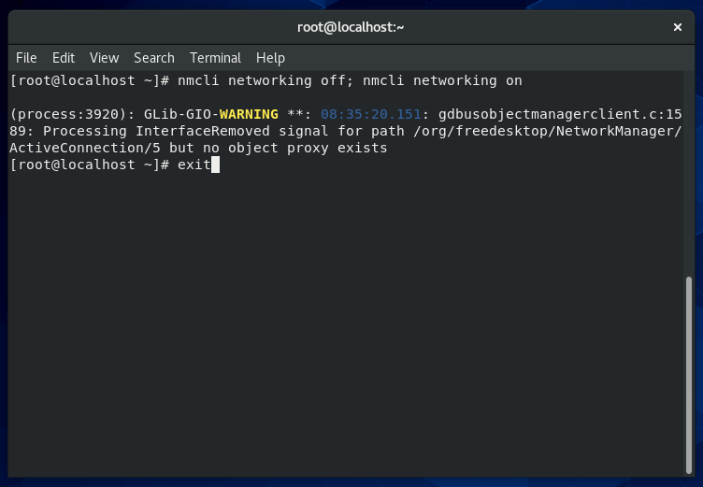Click the '(process:3920)' text
This screenshot has height=487, width=703.
point(70,114)
